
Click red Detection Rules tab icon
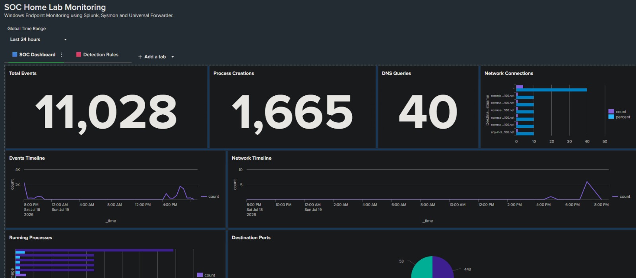coord(79,54)
